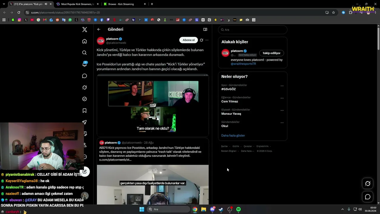Click Daha fazla göster link
380x214 pixels.
tap(233, 136)
